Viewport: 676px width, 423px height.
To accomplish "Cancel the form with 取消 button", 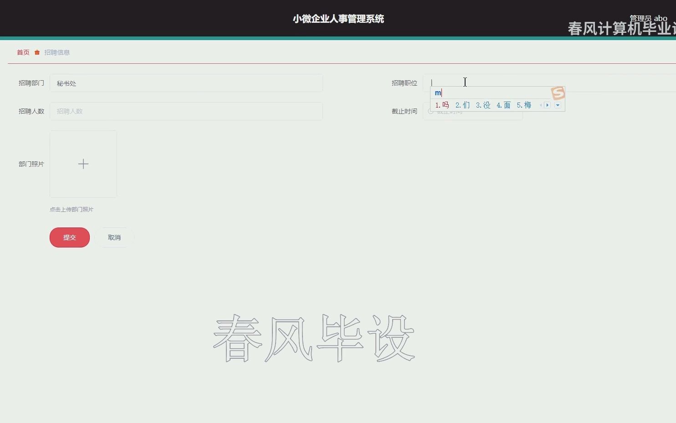I will coord(114,237).
